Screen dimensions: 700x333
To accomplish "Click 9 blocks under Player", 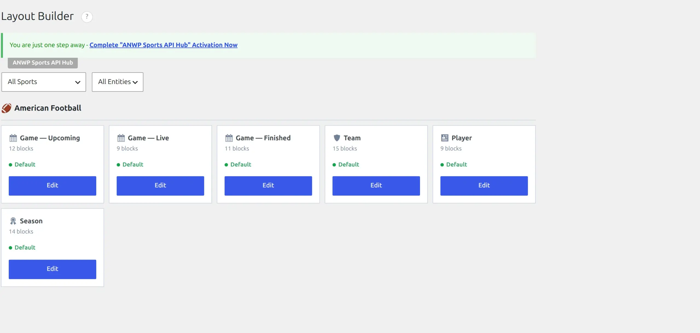I will (451, 148).
